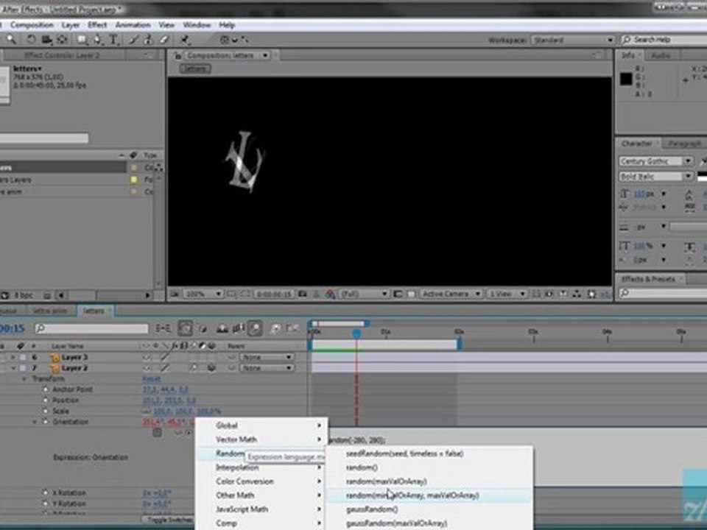Open Layer 3 Parent None dropdown
707x530 pixels.
point(267,358)
